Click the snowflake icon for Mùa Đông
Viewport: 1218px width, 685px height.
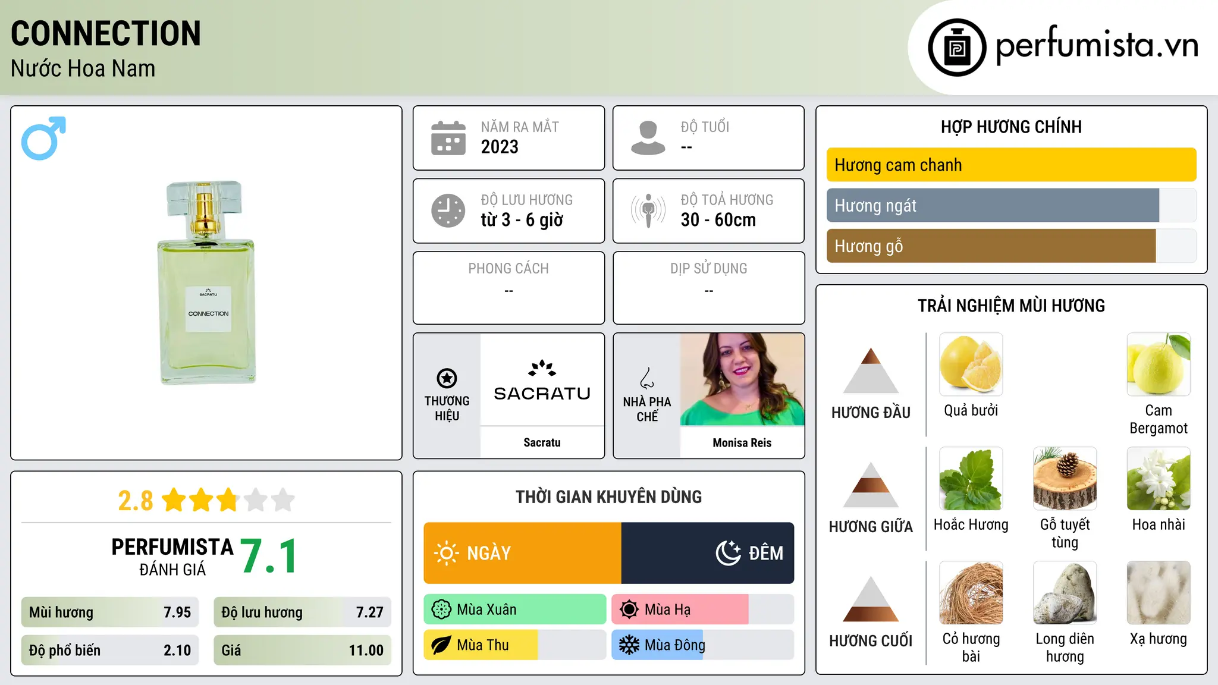tap(629, 645)
